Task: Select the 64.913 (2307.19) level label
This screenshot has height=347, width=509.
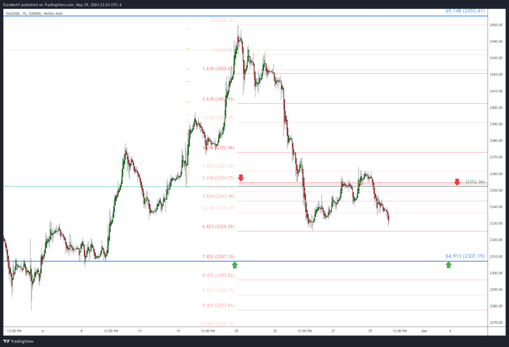Action: 465,256
